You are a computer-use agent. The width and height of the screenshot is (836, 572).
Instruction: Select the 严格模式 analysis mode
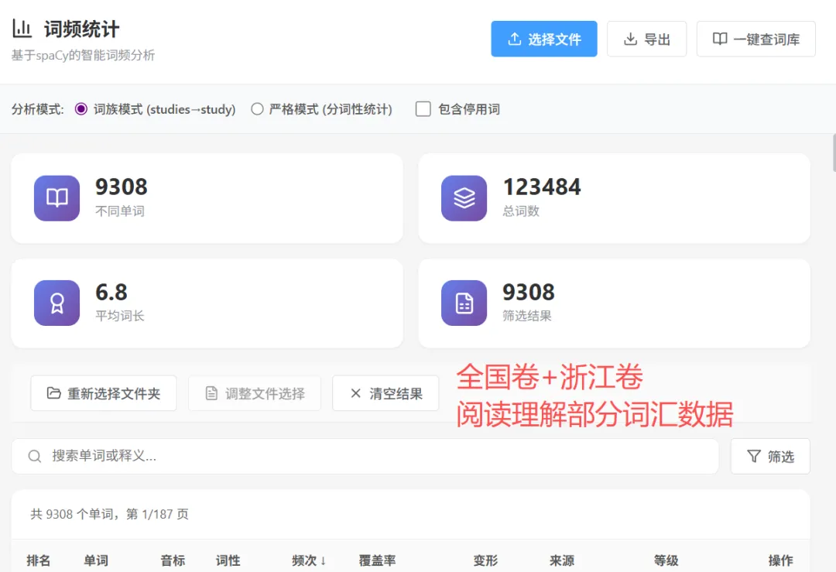point(256,109)
